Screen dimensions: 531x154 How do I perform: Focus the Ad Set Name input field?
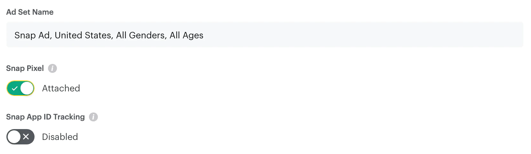click(265, 35)
